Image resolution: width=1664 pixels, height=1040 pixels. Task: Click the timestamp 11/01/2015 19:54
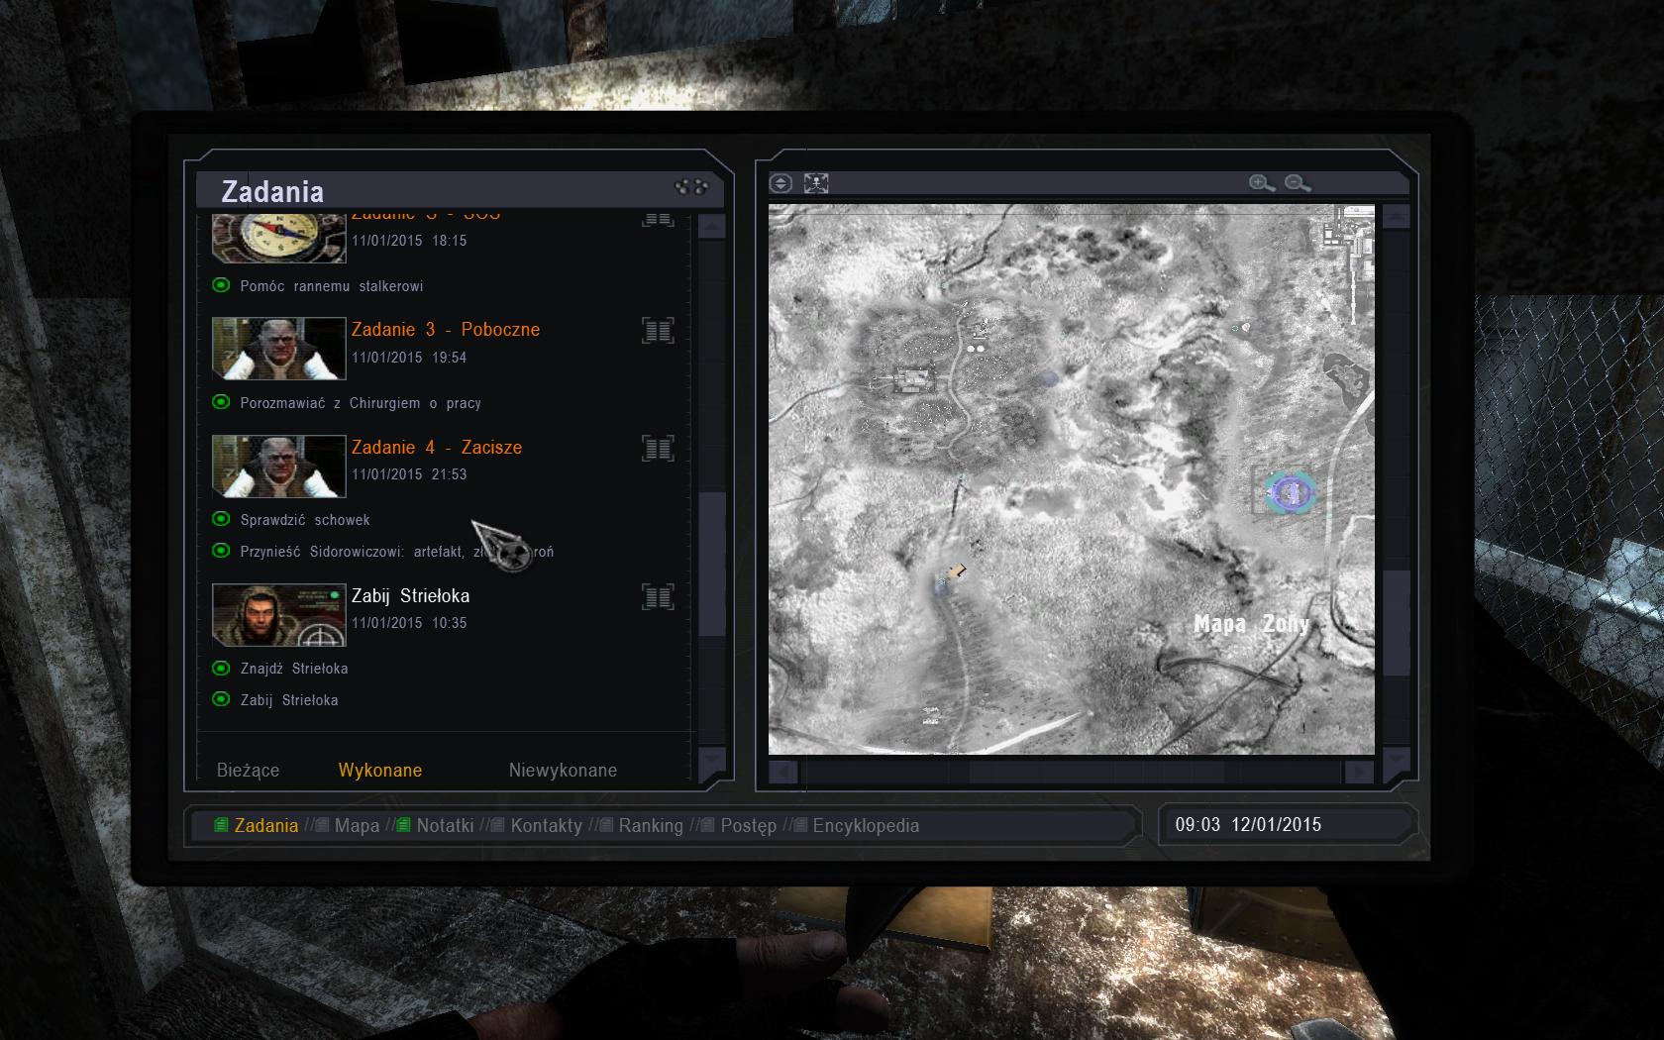[x=409, y=358]
